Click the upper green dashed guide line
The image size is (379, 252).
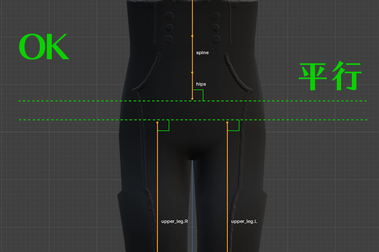76,101
